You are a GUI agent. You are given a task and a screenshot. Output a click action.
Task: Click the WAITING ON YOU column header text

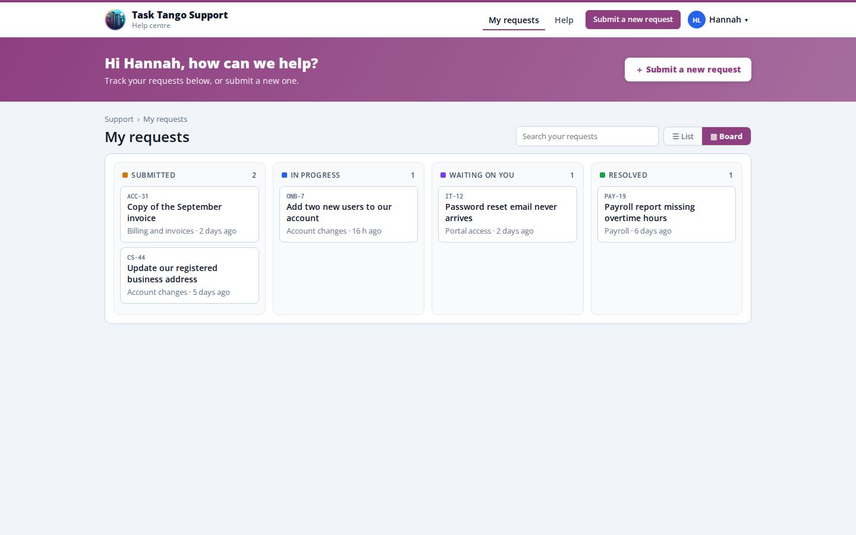pyautogui.click(x=481, y=175)
